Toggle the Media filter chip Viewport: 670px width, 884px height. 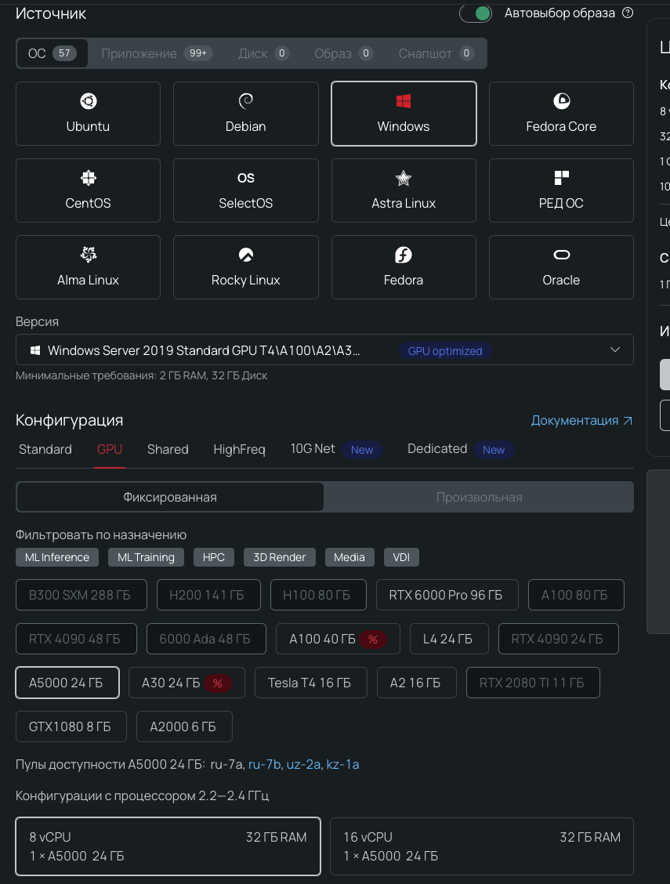[x=349, y=557]
